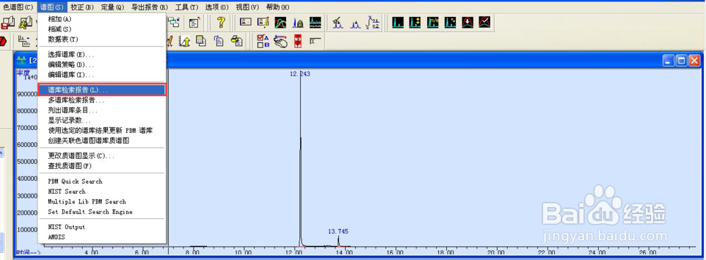
Task: Open the 定量(Q) menu
Action: pyautogui.click(x=112, y=7)
